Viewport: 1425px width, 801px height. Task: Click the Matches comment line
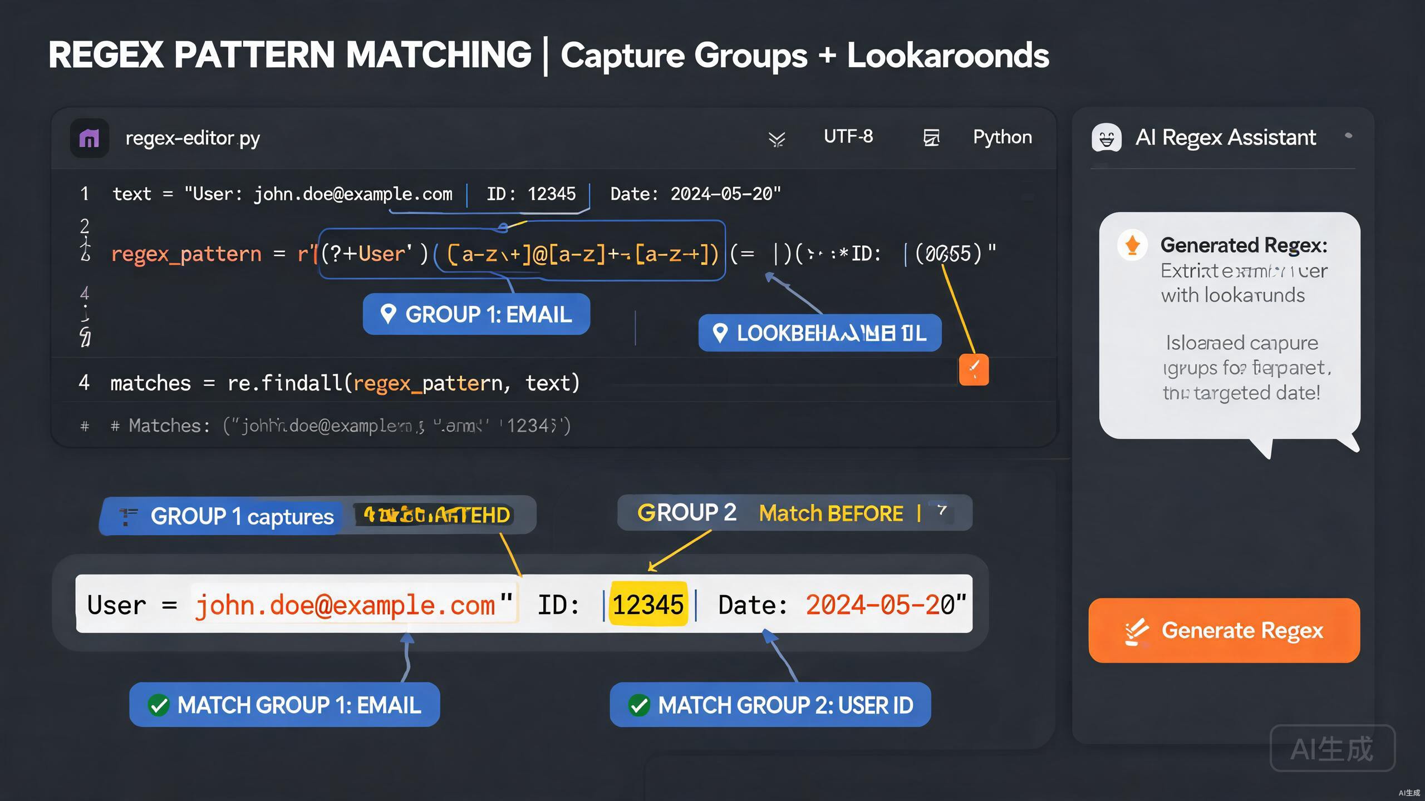341,426
